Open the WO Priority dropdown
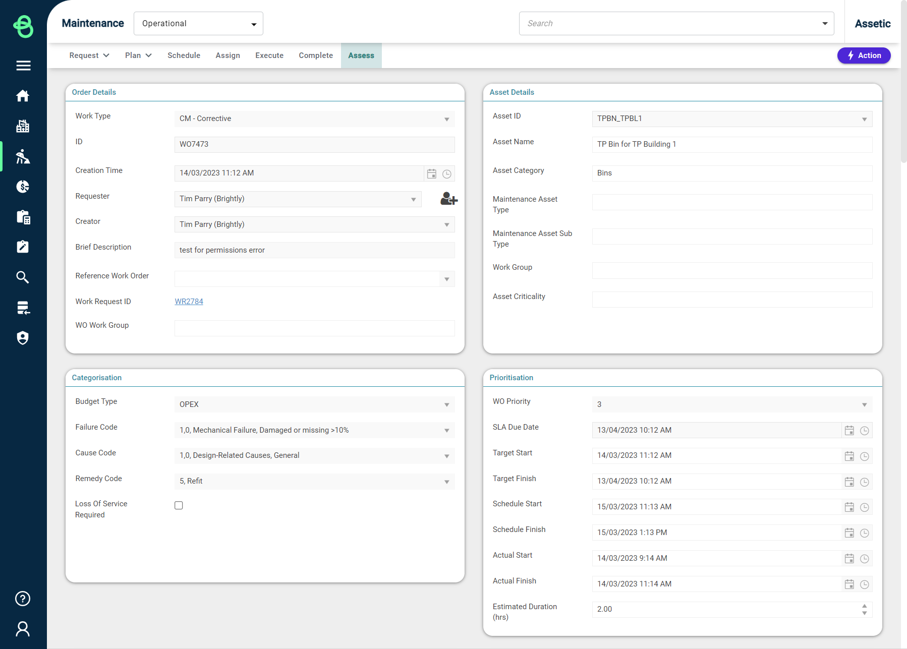Screen dimensions: 907x649 click(864, 404)
